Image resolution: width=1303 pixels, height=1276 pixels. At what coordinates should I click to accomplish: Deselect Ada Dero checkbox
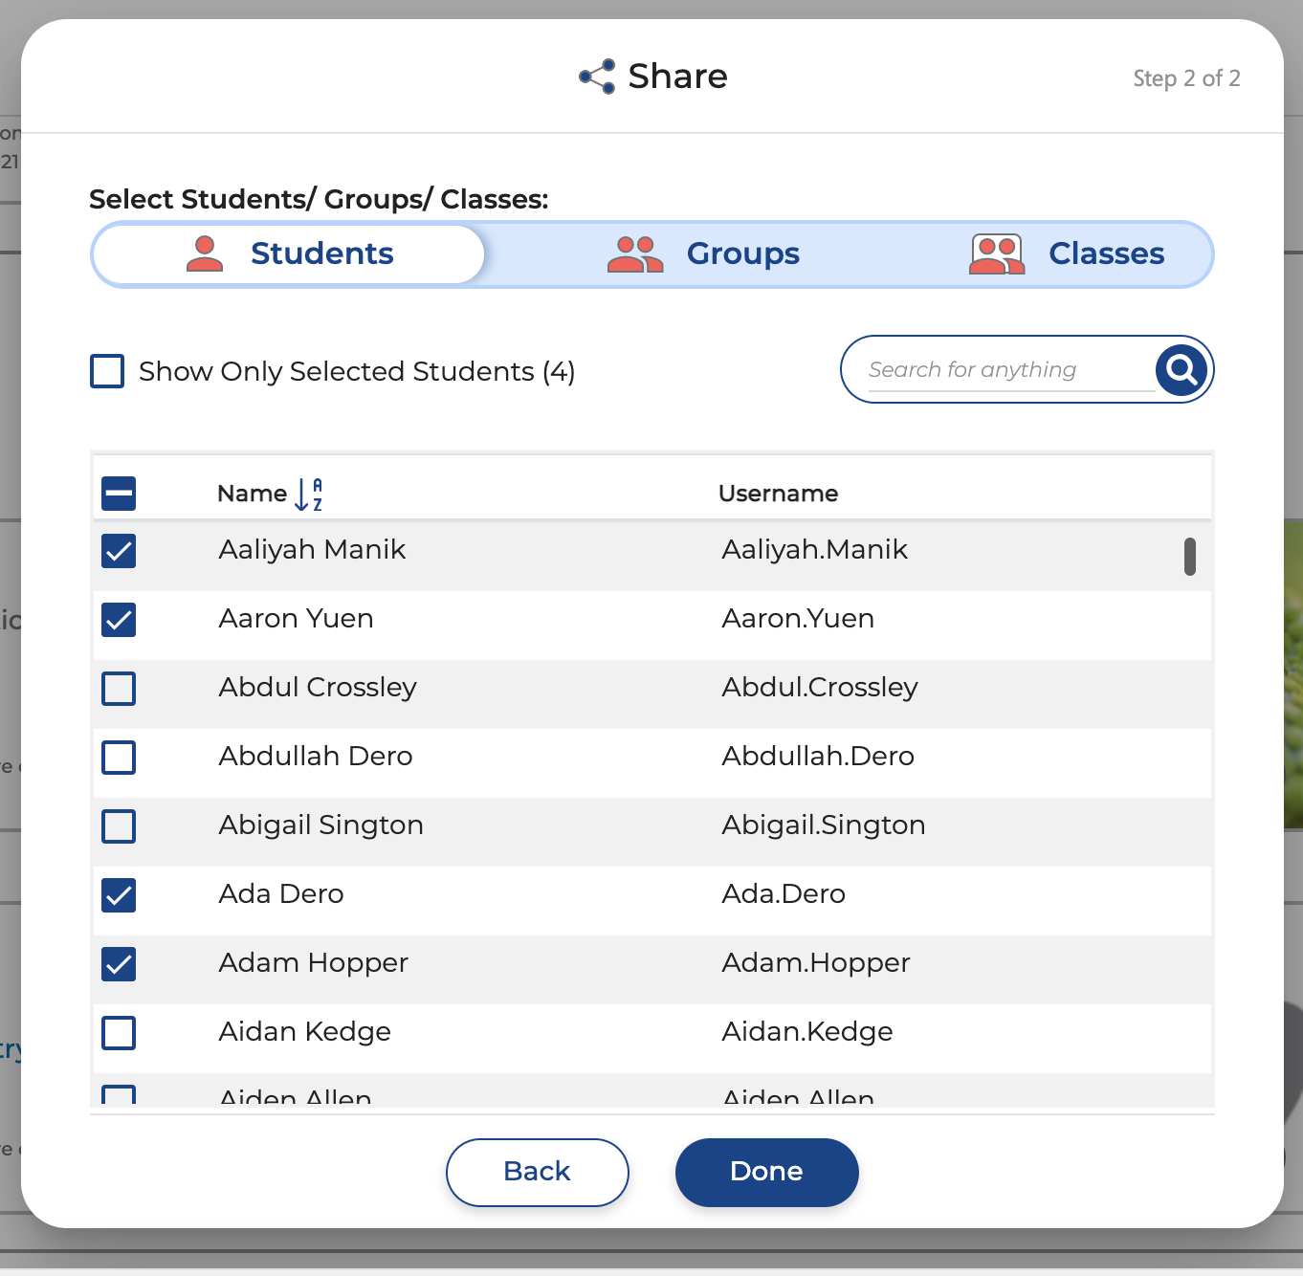[x=119, y=895]
